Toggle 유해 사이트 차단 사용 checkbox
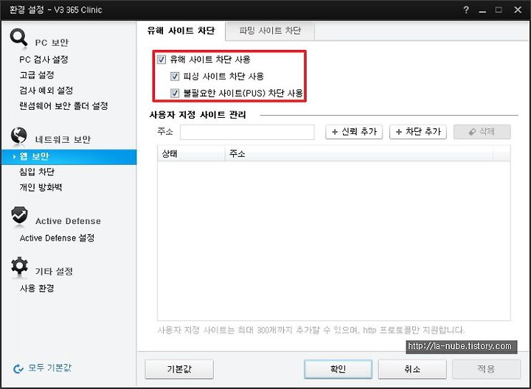Screen dimensions: 531x389 [x=162, y=60]
